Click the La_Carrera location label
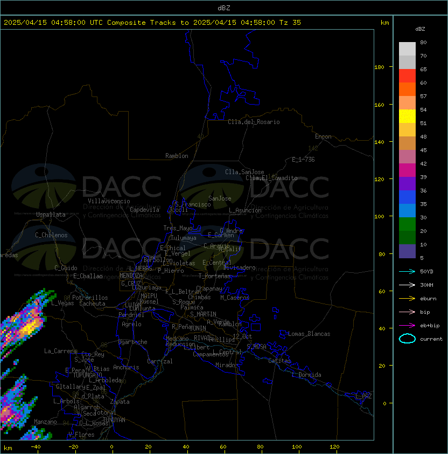448x454 pixels. coord(60,351)
